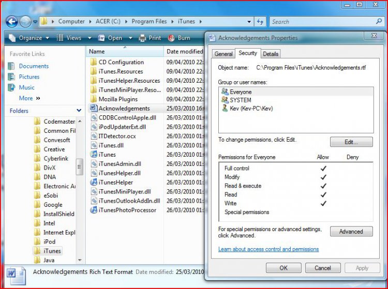This screenshot has width=388, height=289.
Task: Select the iTunesHelper application icon
Action: (93, 182)
